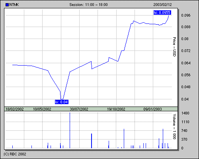This screenshot has height=159, width=199.
Task: Select the lo: 0.04 price marker
Action: [62, 102]
